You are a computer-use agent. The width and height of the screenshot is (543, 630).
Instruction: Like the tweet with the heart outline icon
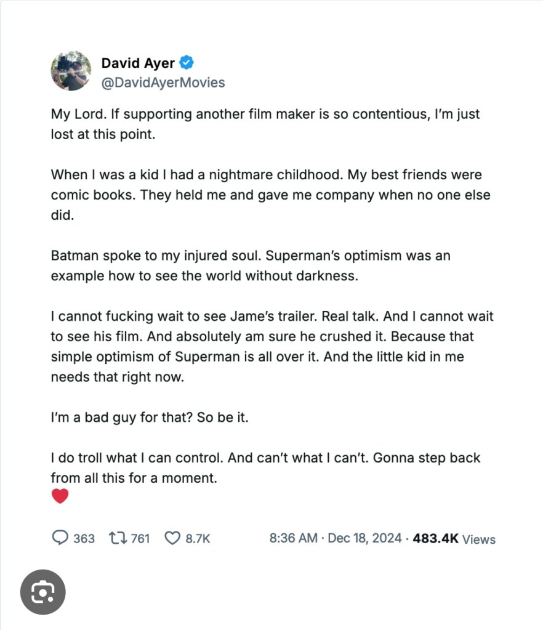click(x=172, y=538)
